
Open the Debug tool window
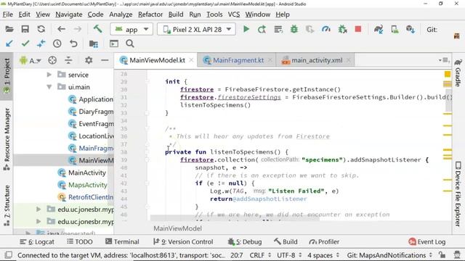245,241
